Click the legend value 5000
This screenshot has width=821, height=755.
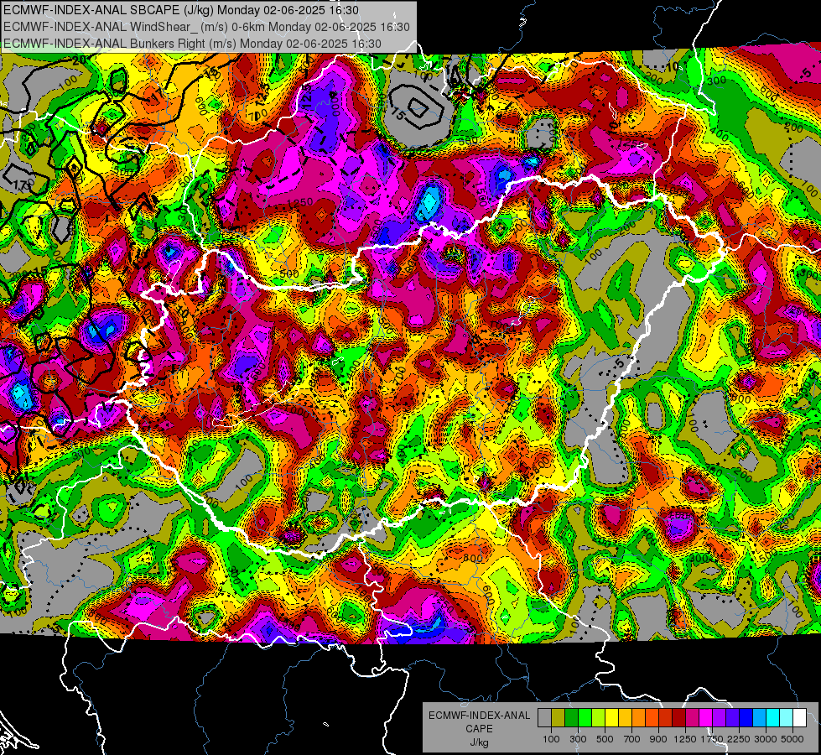tap(792, 739)
